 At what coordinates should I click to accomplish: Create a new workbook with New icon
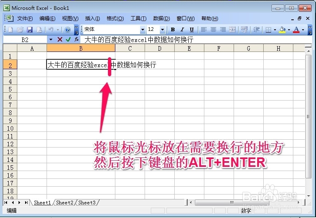coord(10,30)
